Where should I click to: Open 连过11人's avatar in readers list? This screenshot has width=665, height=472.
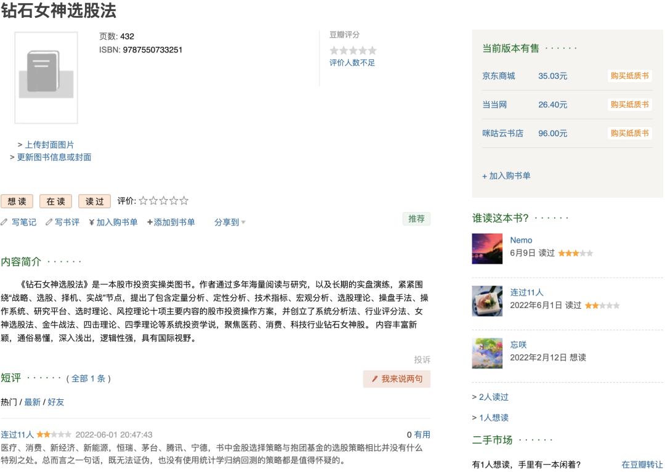pyautogui.click(x=487, y=301)
